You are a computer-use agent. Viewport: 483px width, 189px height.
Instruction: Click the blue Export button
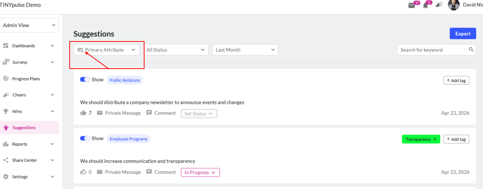(x=463, y=33)
